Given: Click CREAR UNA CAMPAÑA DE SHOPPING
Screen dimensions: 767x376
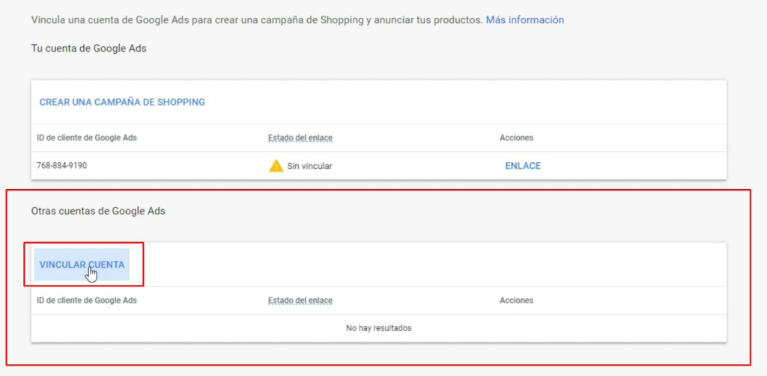Looking at the screenshot, I should coord(122,102).
